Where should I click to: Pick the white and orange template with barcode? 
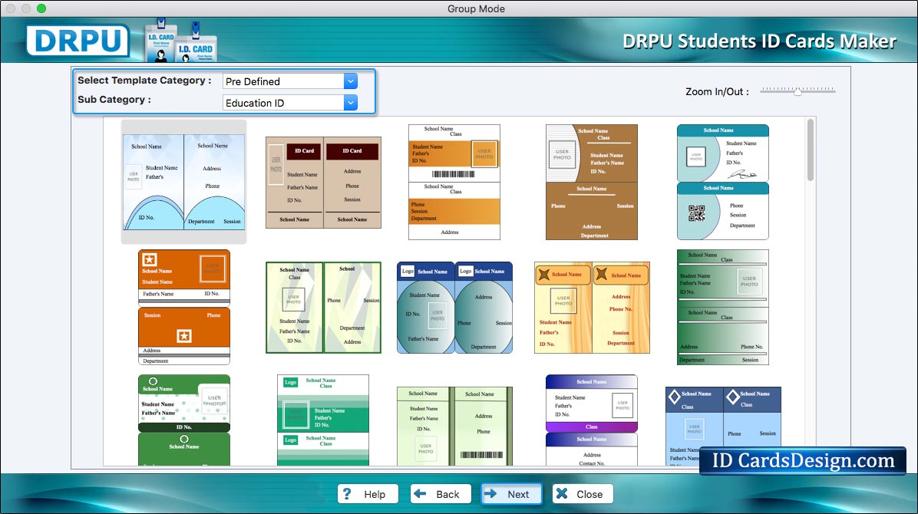[454, 182]
